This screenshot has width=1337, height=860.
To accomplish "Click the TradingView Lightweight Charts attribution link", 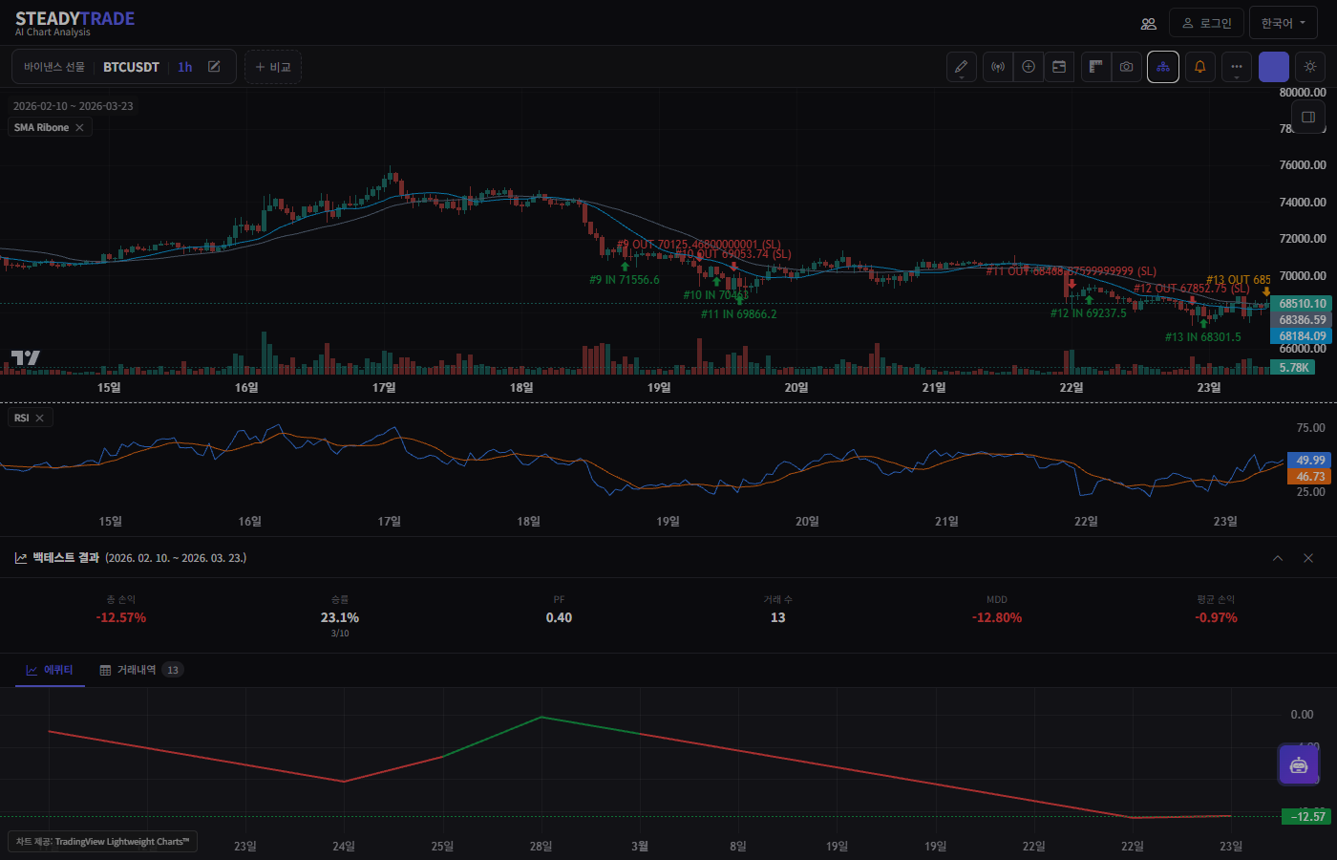I will click(103, 842).
